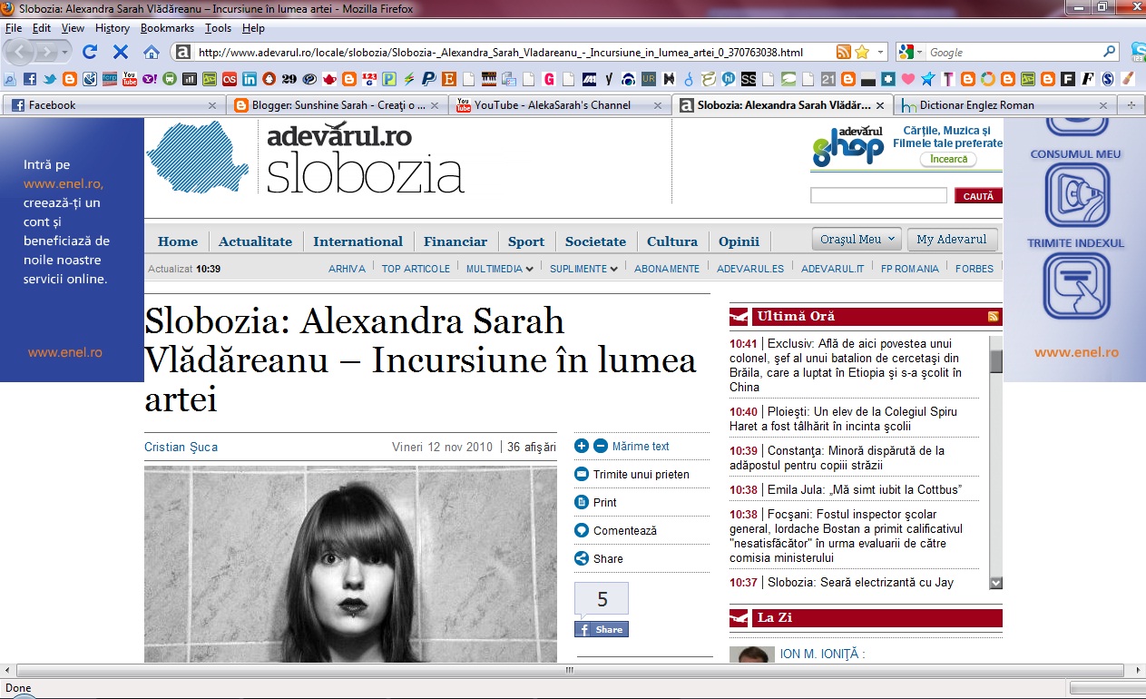
Task: Open the Sport section
Action: tap(526, 241)
